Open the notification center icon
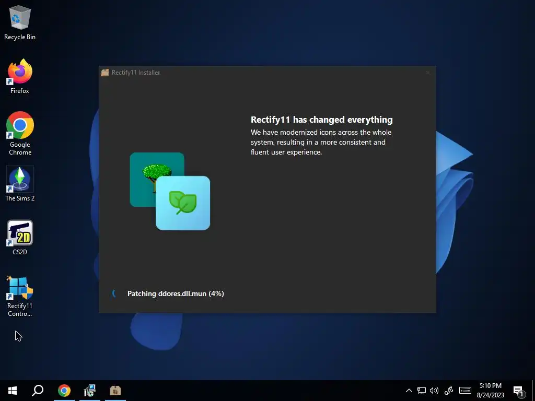Screen dimensions: 535x401 [519, 391]
